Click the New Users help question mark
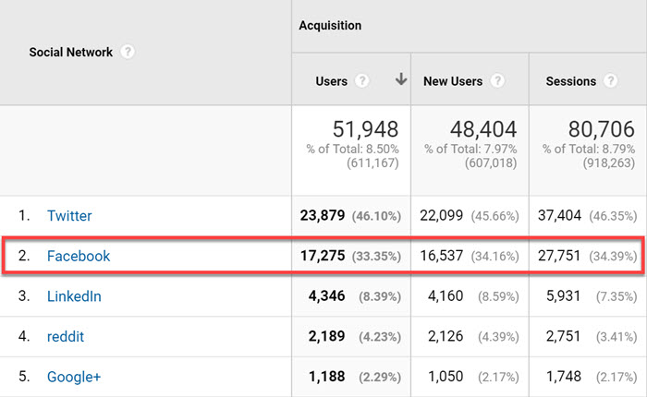 click(497, 81)
